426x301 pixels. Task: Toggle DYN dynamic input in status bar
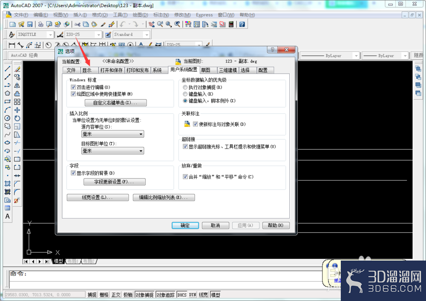[x=193, y=295]
